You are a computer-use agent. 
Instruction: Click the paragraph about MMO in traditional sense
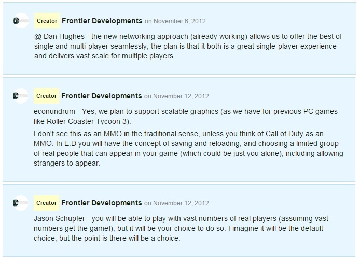pos(188,149)
